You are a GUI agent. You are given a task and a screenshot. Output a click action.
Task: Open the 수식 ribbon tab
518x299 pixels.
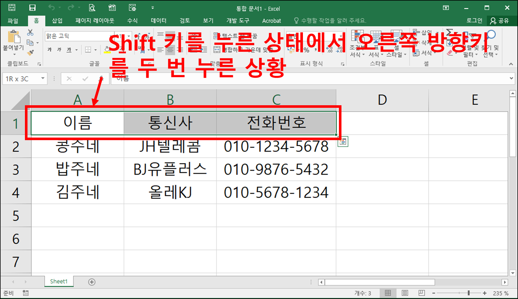132,20
